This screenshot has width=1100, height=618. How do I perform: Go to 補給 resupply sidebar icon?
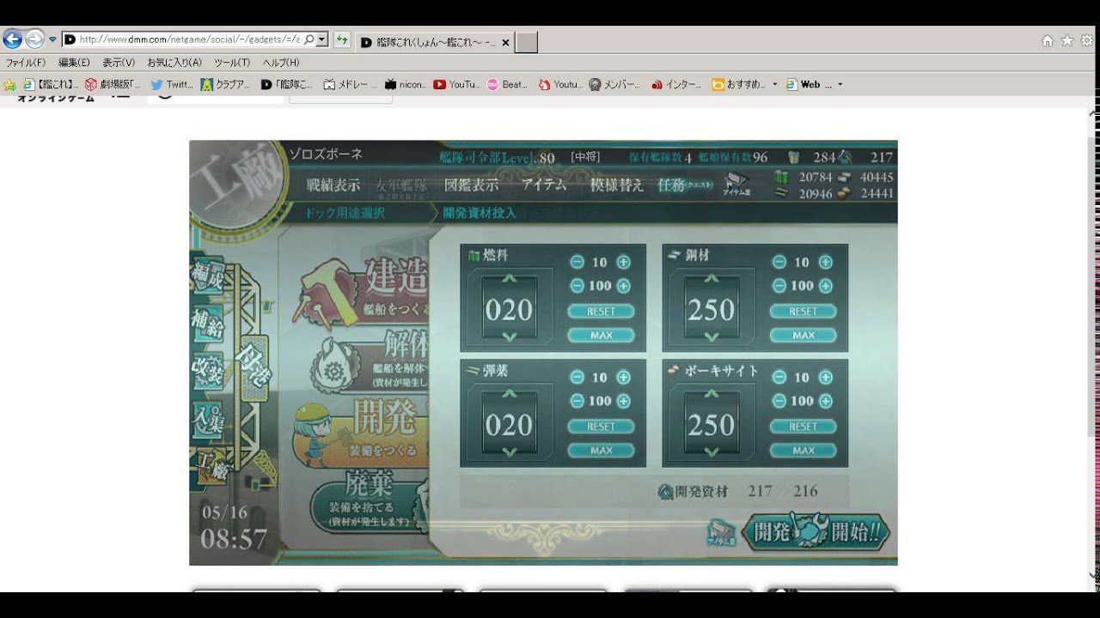[206, 324]
